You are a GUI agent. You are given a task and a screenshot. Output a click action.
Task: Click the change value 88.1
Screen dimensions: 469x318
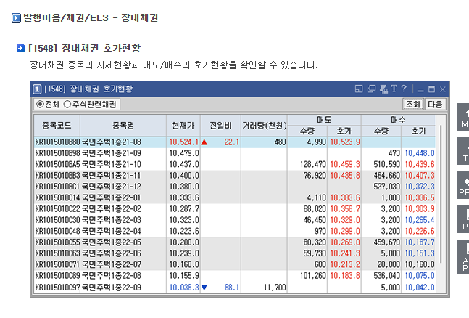pos(232,288)
